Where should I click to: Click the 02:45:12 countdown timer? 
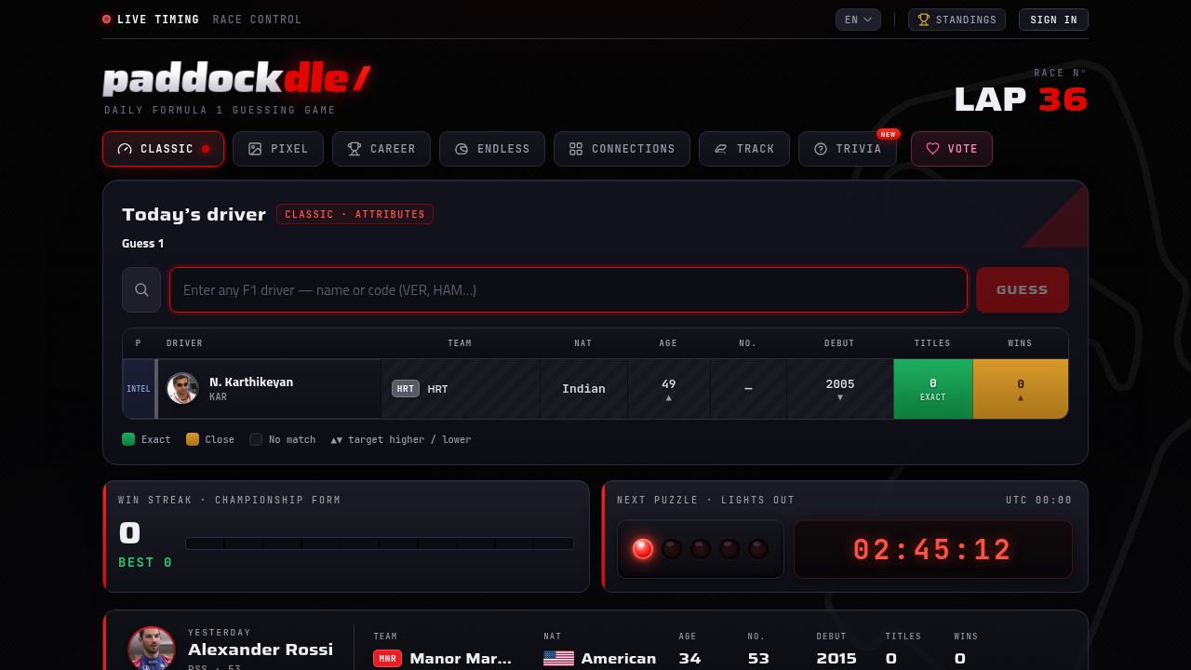[x=933, y=549]
